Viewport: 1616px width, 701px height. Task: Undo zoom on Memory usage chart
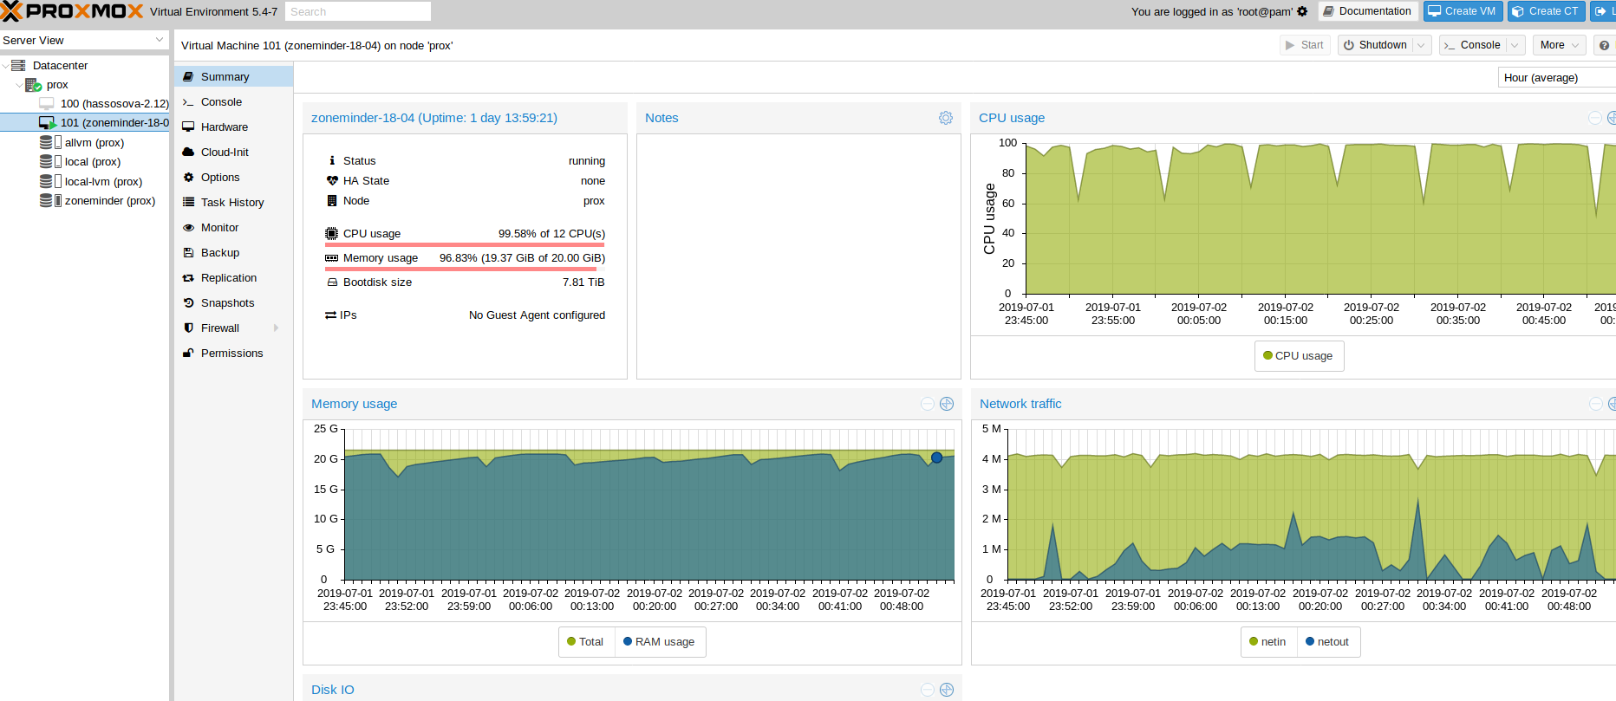[x=928, y=404]
